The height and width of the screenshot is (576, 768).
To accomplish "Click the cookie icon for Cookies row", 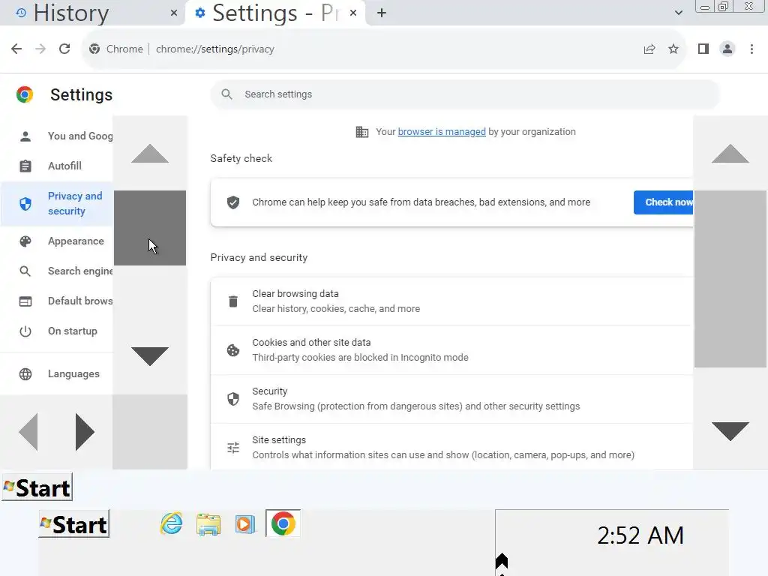I will tap(233, 350).
